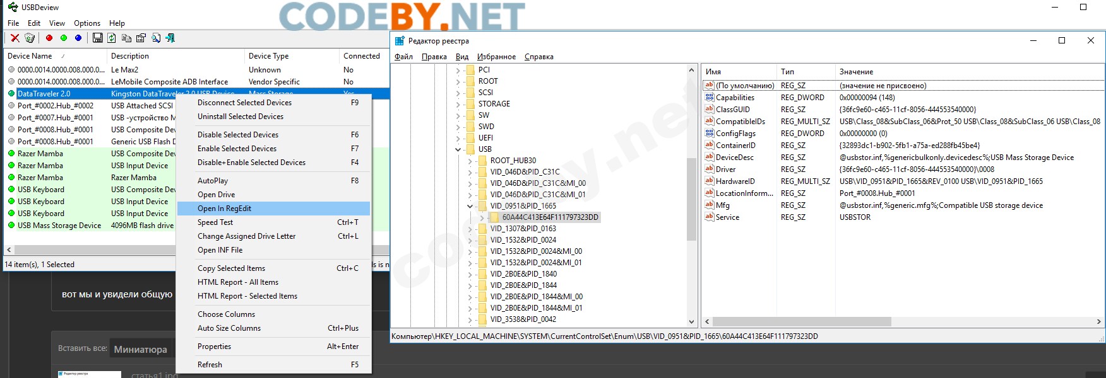Expand the SCSI registry key
1106x378 pixels.
click(458, 93)
